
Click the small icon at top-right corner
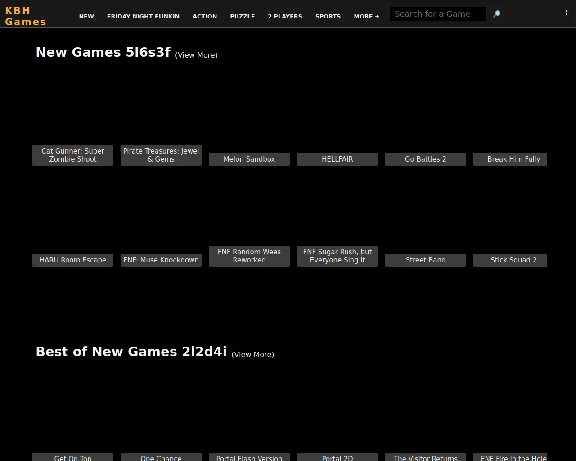567,13
